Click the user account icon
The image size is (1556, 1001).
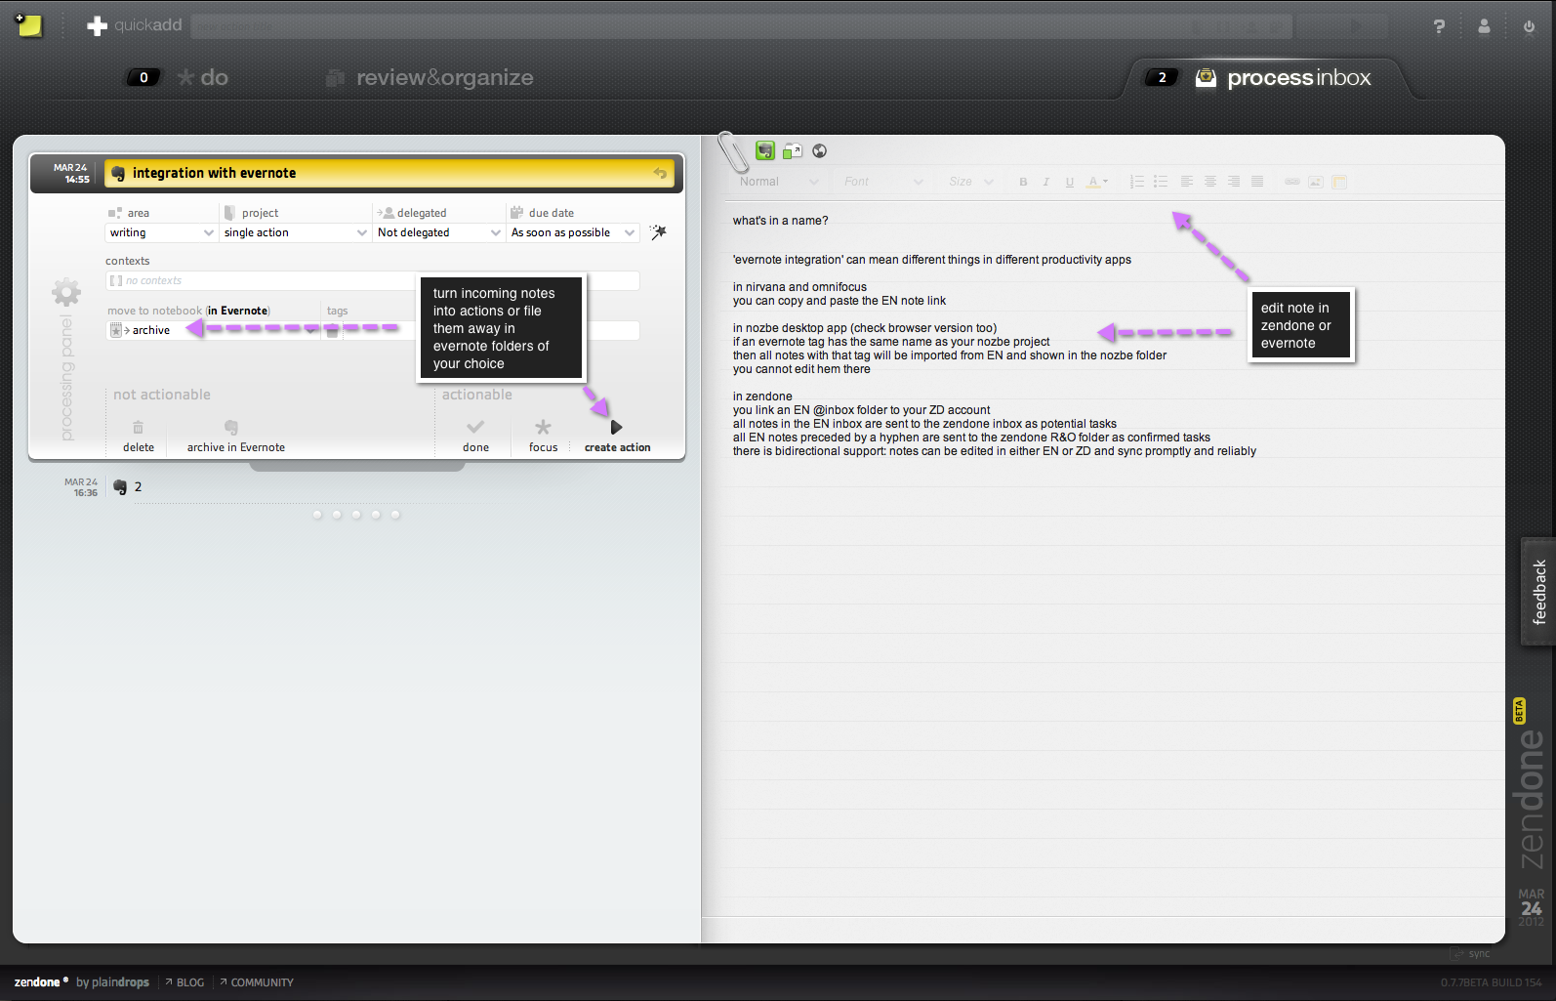click(x=1484, y=26)
